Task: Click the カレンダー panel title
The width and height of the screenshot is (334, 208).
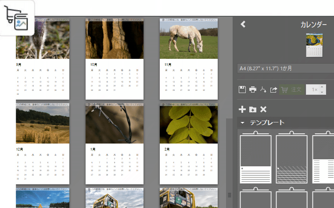Action: (313, 25)
